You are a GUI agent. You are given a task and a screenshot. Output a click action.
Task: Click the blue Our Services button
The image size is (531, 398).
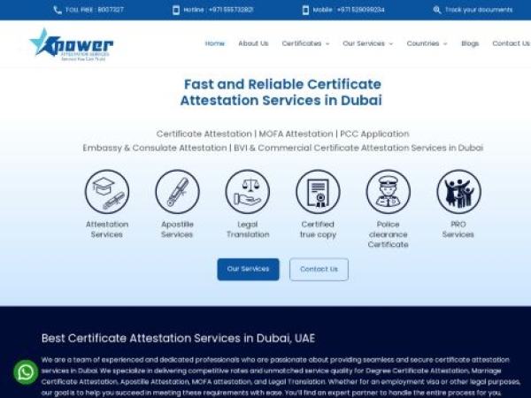pyautogui.click(x=248, y=270)
